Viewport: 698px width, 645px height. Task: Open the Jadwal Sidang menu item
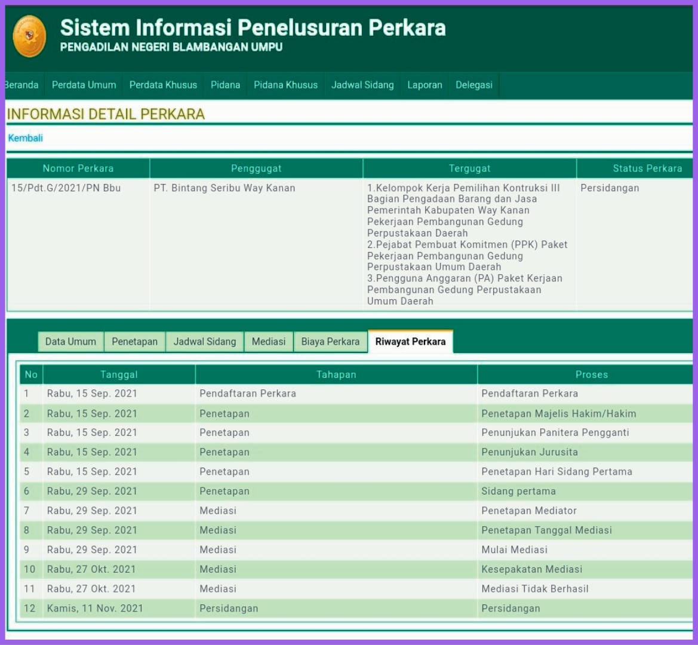coord(362,85)
